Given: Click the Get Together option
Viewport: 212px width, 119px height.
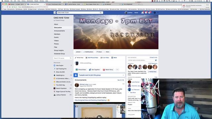Looking at the screenshot, I should [94, 70].
